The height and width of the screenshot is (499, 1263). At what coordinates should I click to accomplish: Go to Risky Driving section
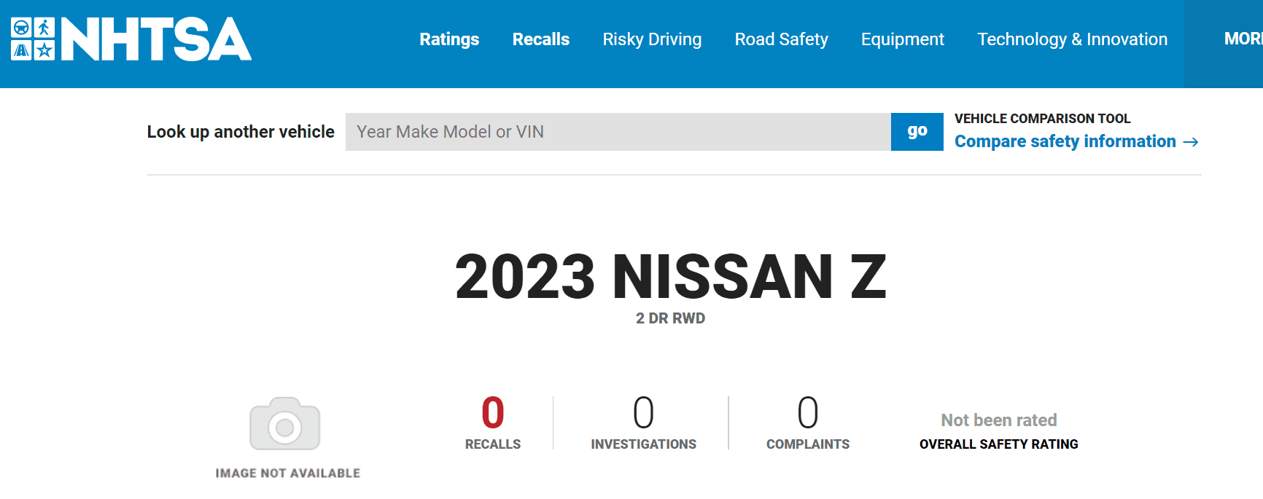(x=652, y=39)
